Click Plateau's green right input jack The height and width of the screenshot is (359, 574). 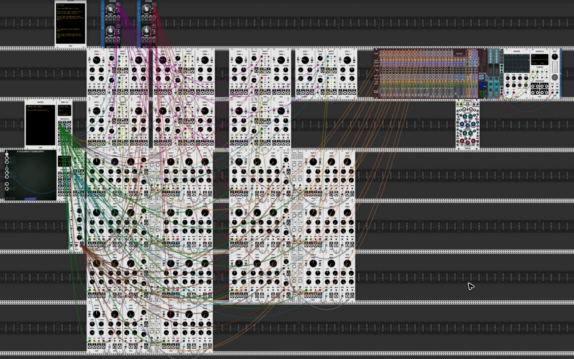click(x=461, y=104)
